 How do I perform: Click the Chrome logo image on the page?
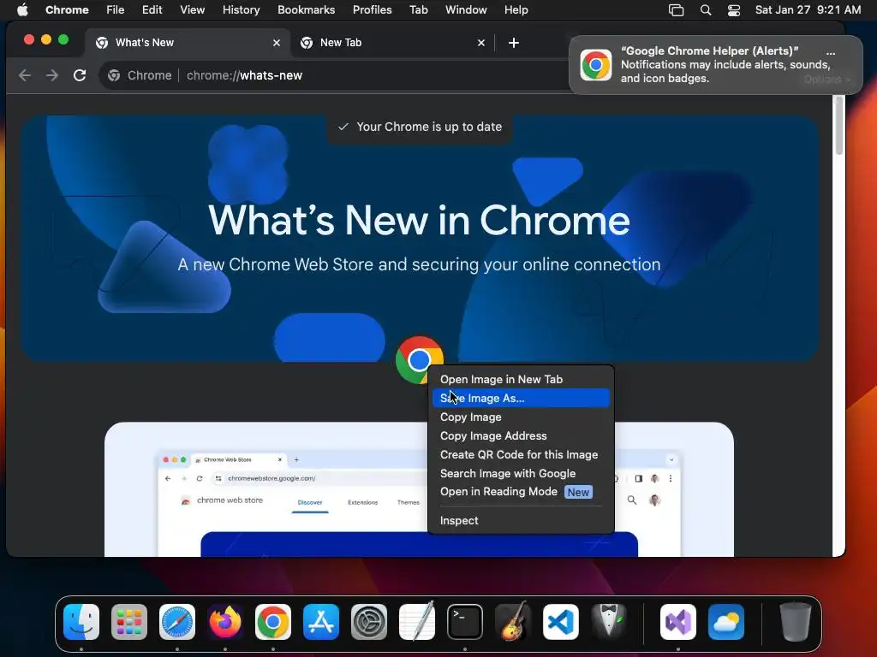coord(419,360)
